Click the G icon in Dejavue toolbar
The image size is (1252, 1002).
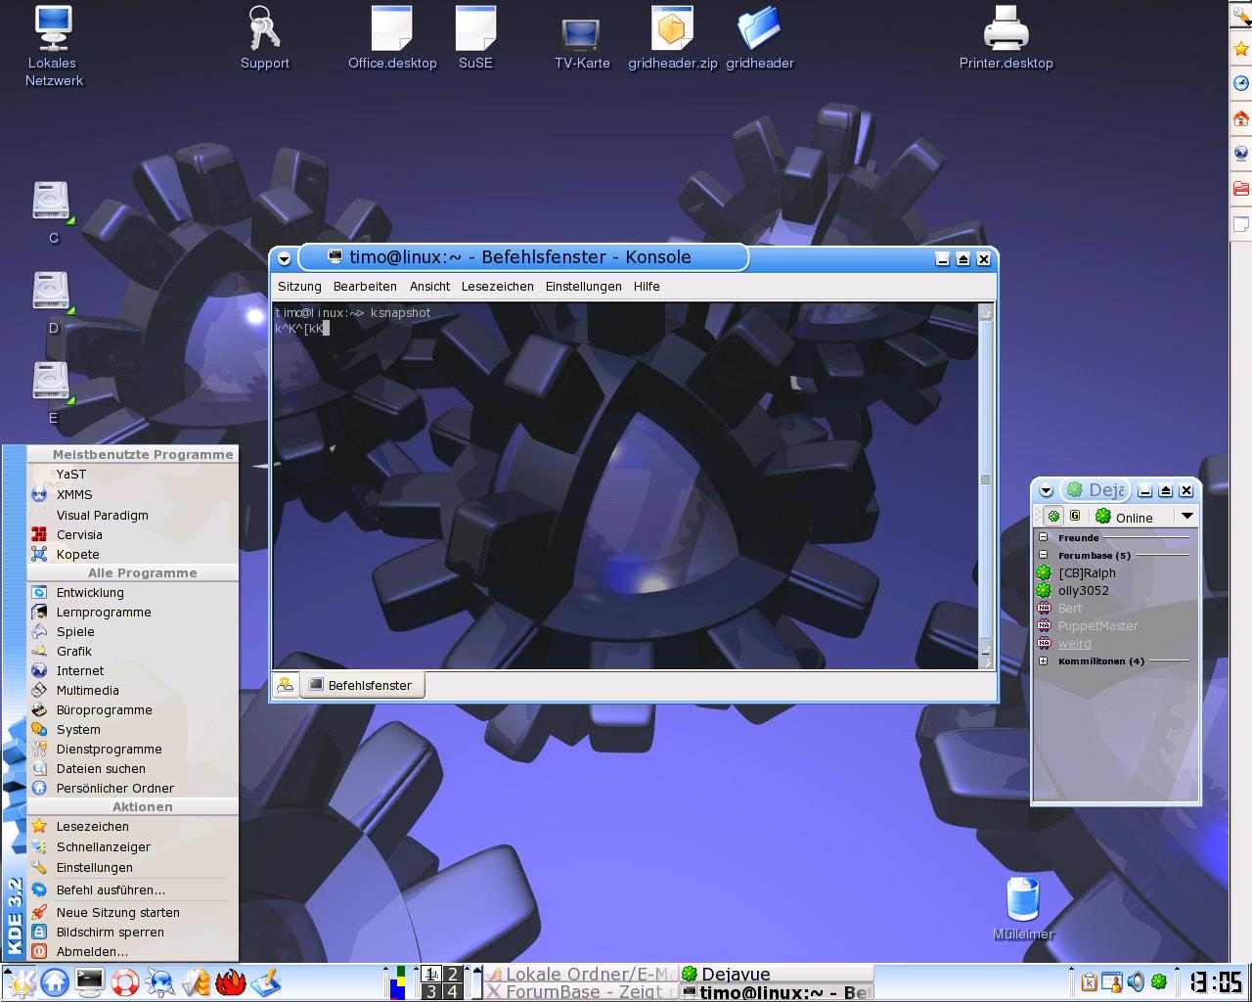pos(1075,516)
